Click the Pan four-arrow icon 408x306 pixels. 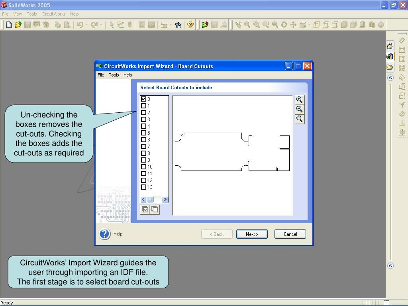pos(293,25)
